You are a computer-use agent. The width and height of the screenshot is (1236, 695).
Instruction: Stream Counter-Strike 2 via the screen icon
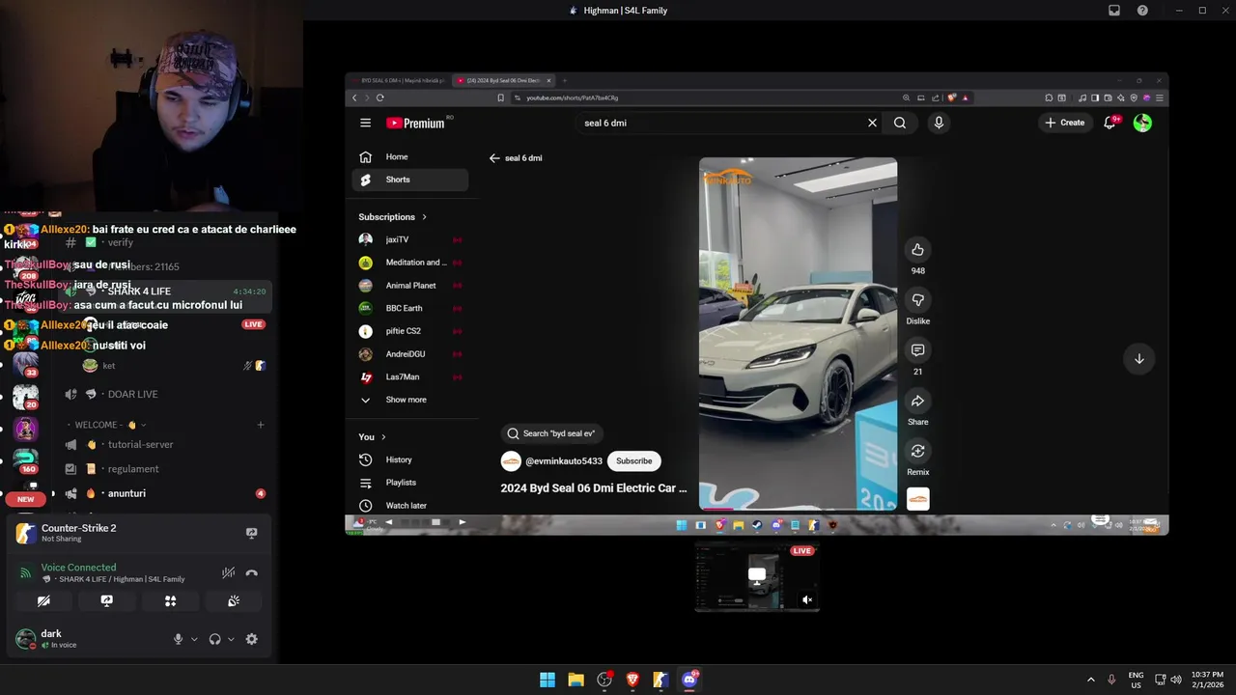[252, 533]
